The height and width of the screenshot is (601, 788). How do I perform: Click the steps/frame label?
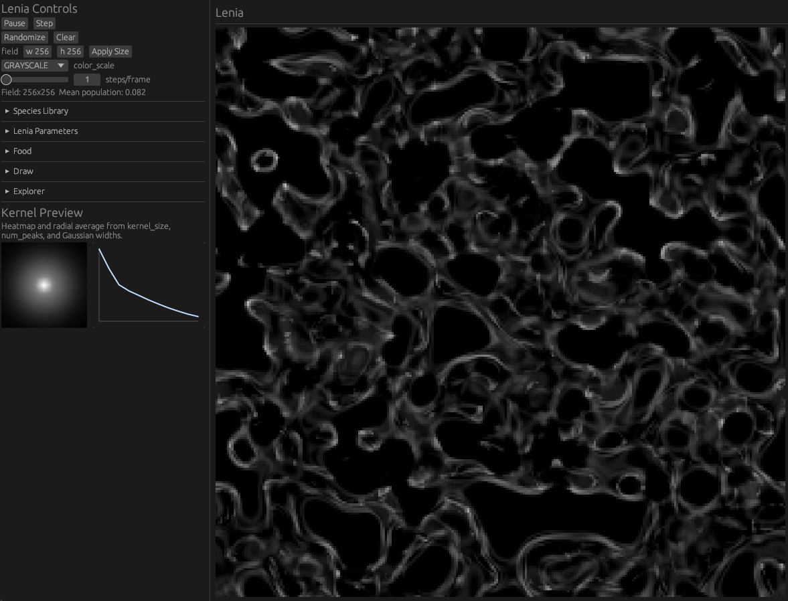(x=128, y=80)
